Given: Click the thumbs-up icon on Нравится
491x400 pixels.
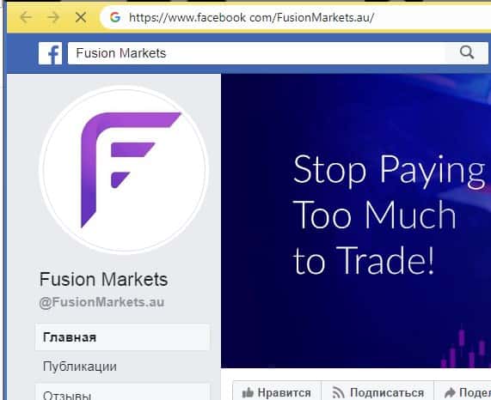Looking at the screenshot, I should point(248,392).
